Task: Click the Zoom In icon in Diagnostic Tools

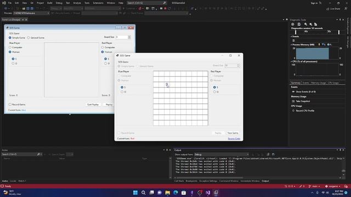Action: [305, 24]
